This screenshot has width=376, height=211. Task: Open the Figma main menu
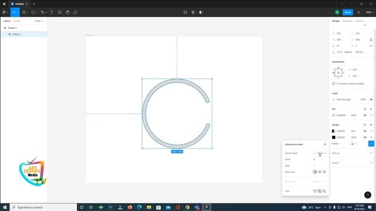coord(5,12)
